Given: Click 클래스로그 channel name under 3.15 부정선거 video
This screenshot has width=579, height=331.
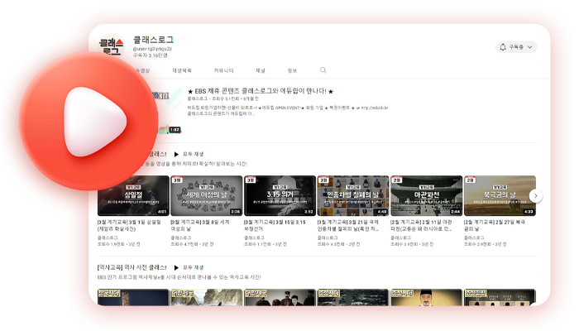Looking at the screenshot, I should [x=254, y=238].
